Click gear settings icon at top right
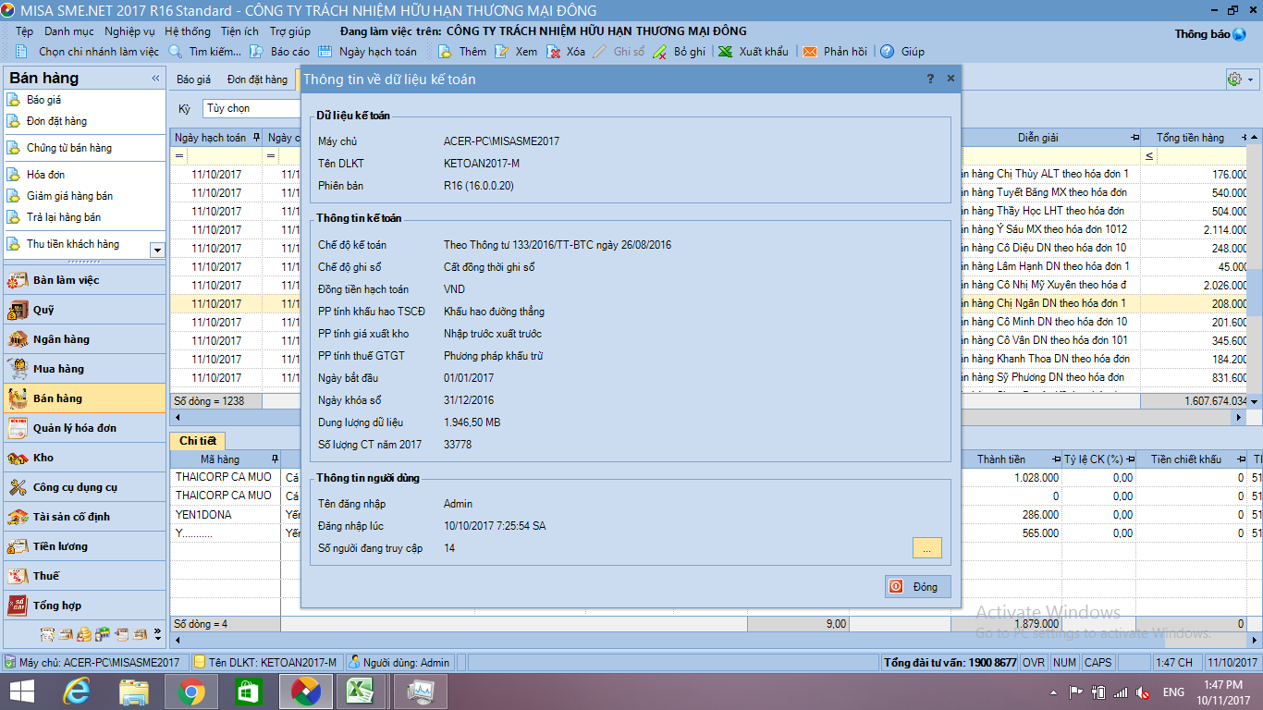This screenshot has height=710, width=1263. coord(1234,80)
